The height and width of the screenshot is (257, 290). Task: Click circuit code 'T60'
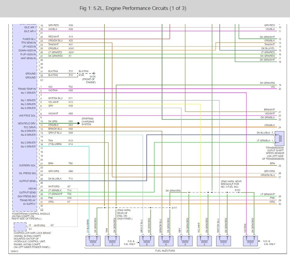tap(71, 163)
